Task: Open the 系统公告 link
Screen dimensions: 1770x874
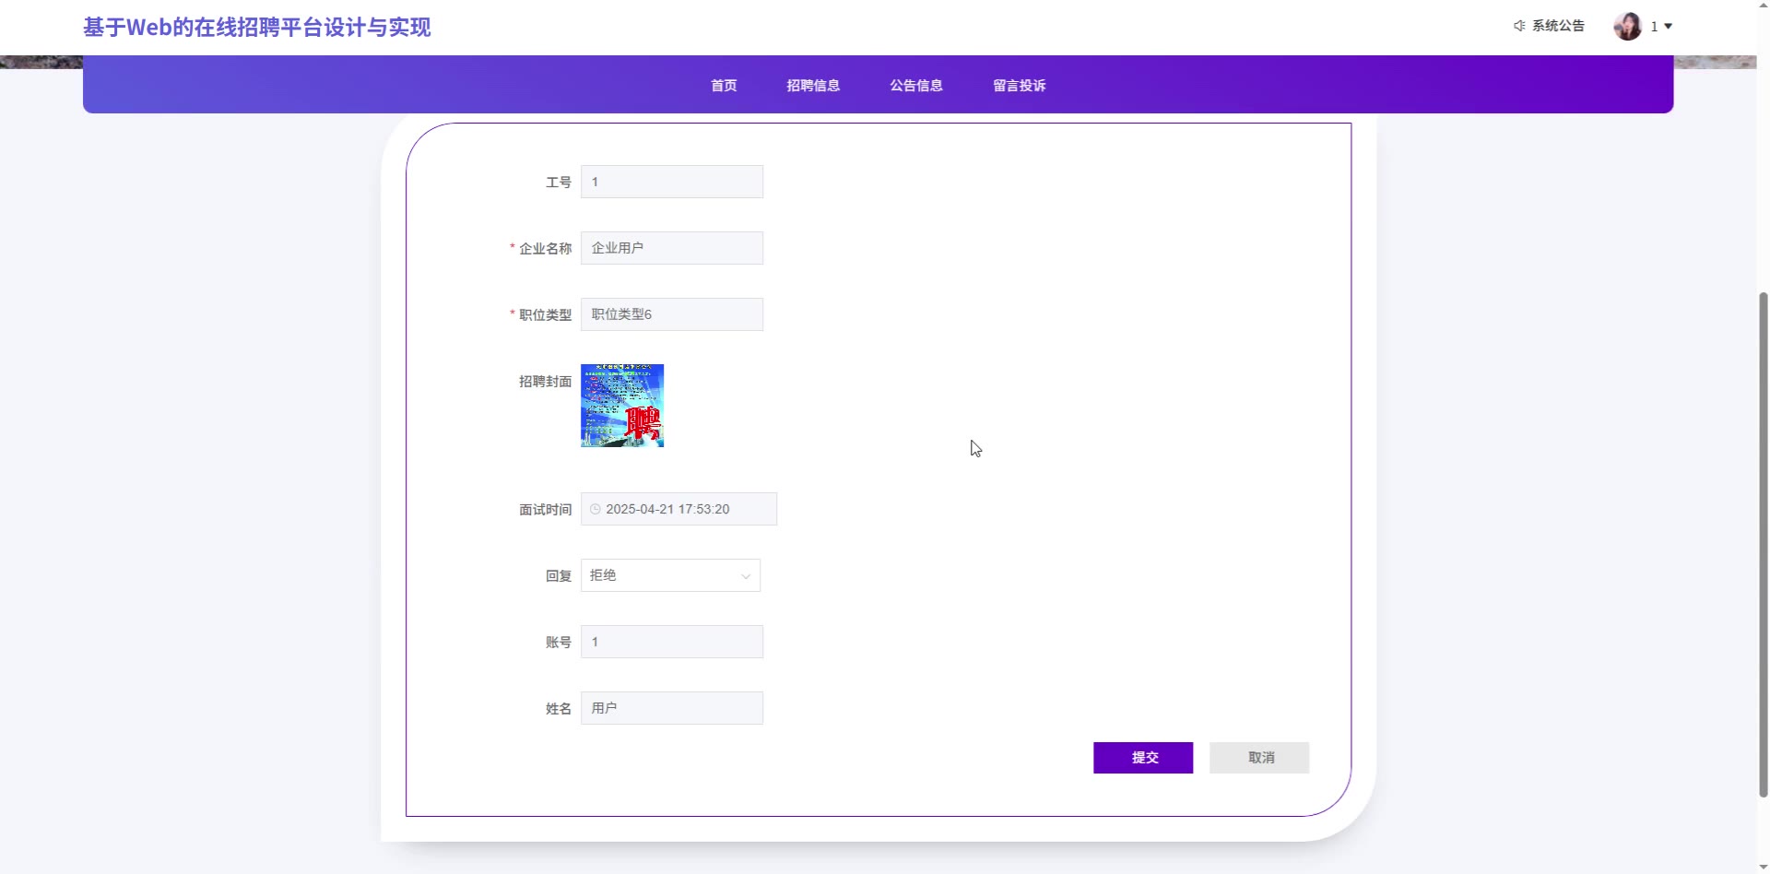Action: (x=1558, y=26)
